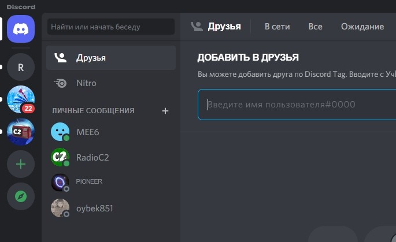Open the direct message with RadioC2

tap(111, 158)
